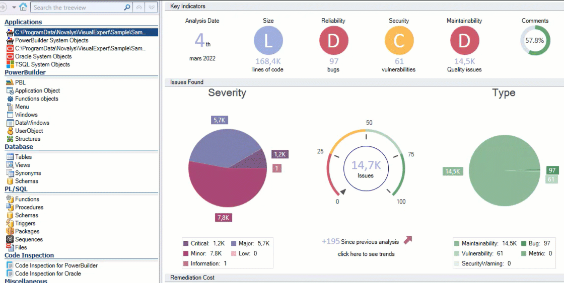The width and height of the screenshot is (564, 283).
Task: Click the Reliability grade D circle
Action: (333, 41)
